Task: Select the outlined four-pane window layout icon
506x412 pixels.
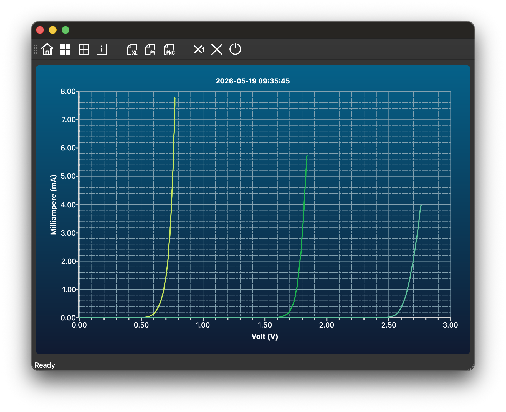Action: 84,49
